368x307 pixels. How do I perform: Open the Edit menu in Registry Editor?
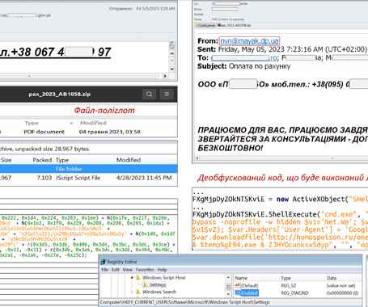[116, 270]
